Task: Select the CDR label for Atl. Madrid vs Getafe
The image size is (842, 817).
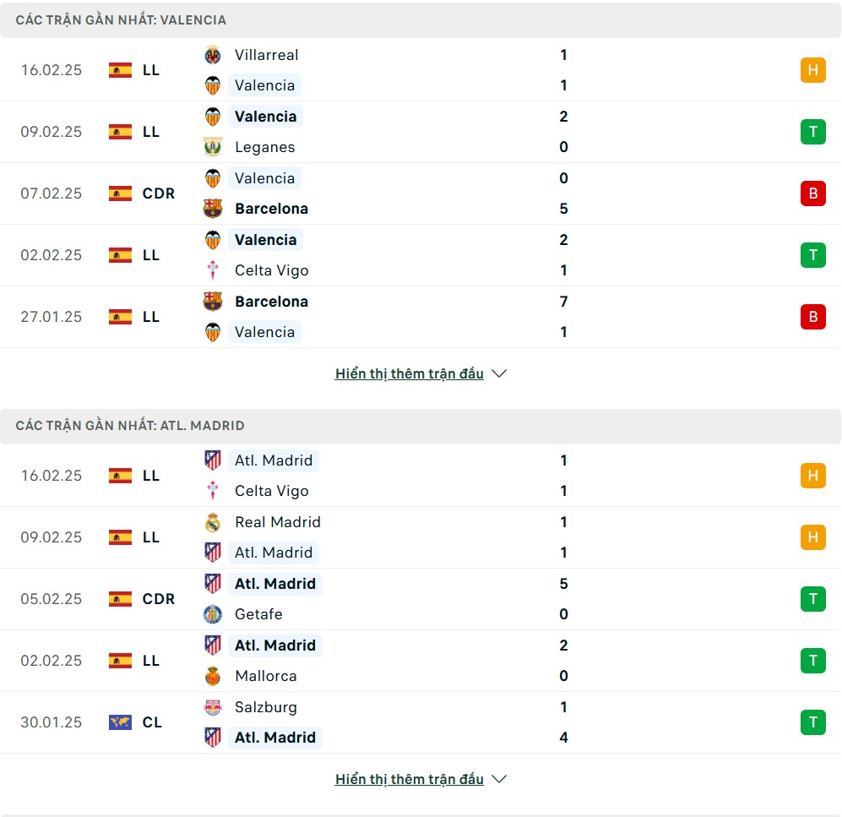Action: 159,599
